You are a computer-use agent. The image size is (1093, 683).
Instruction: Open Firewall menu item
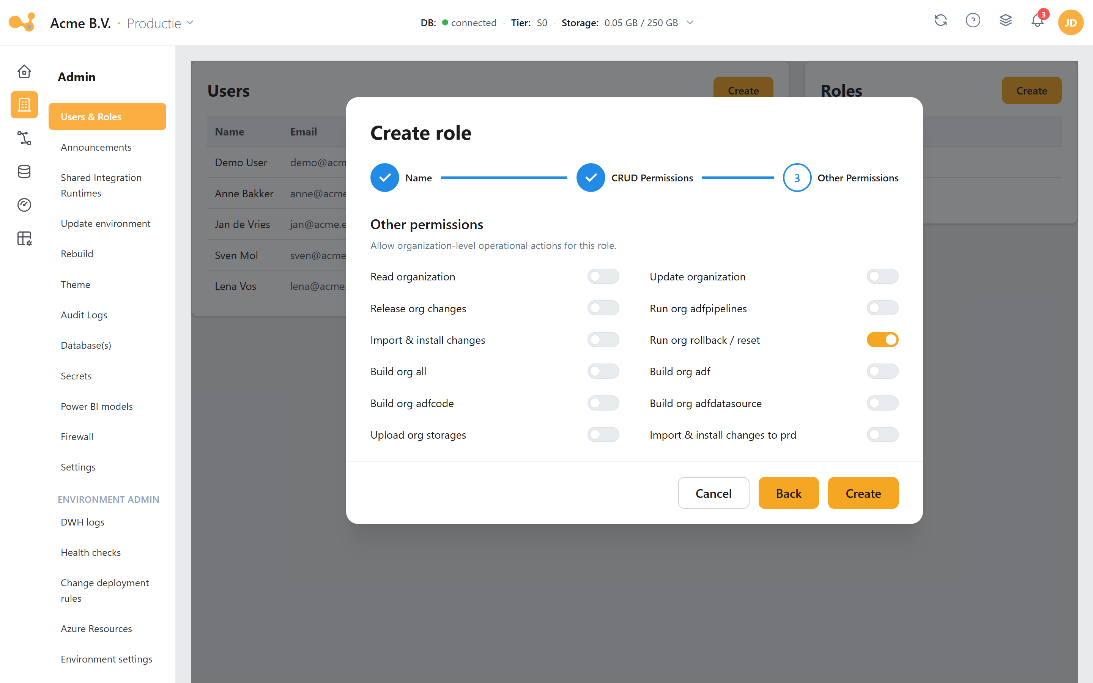pyautogui.click(x=107, y=437)
